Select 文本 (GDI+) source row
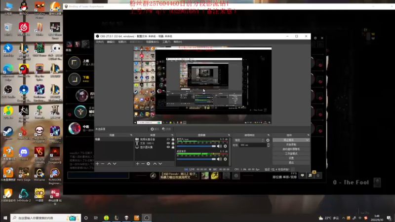The height and width of the screenshot is (222, 395). coord(155,143)
